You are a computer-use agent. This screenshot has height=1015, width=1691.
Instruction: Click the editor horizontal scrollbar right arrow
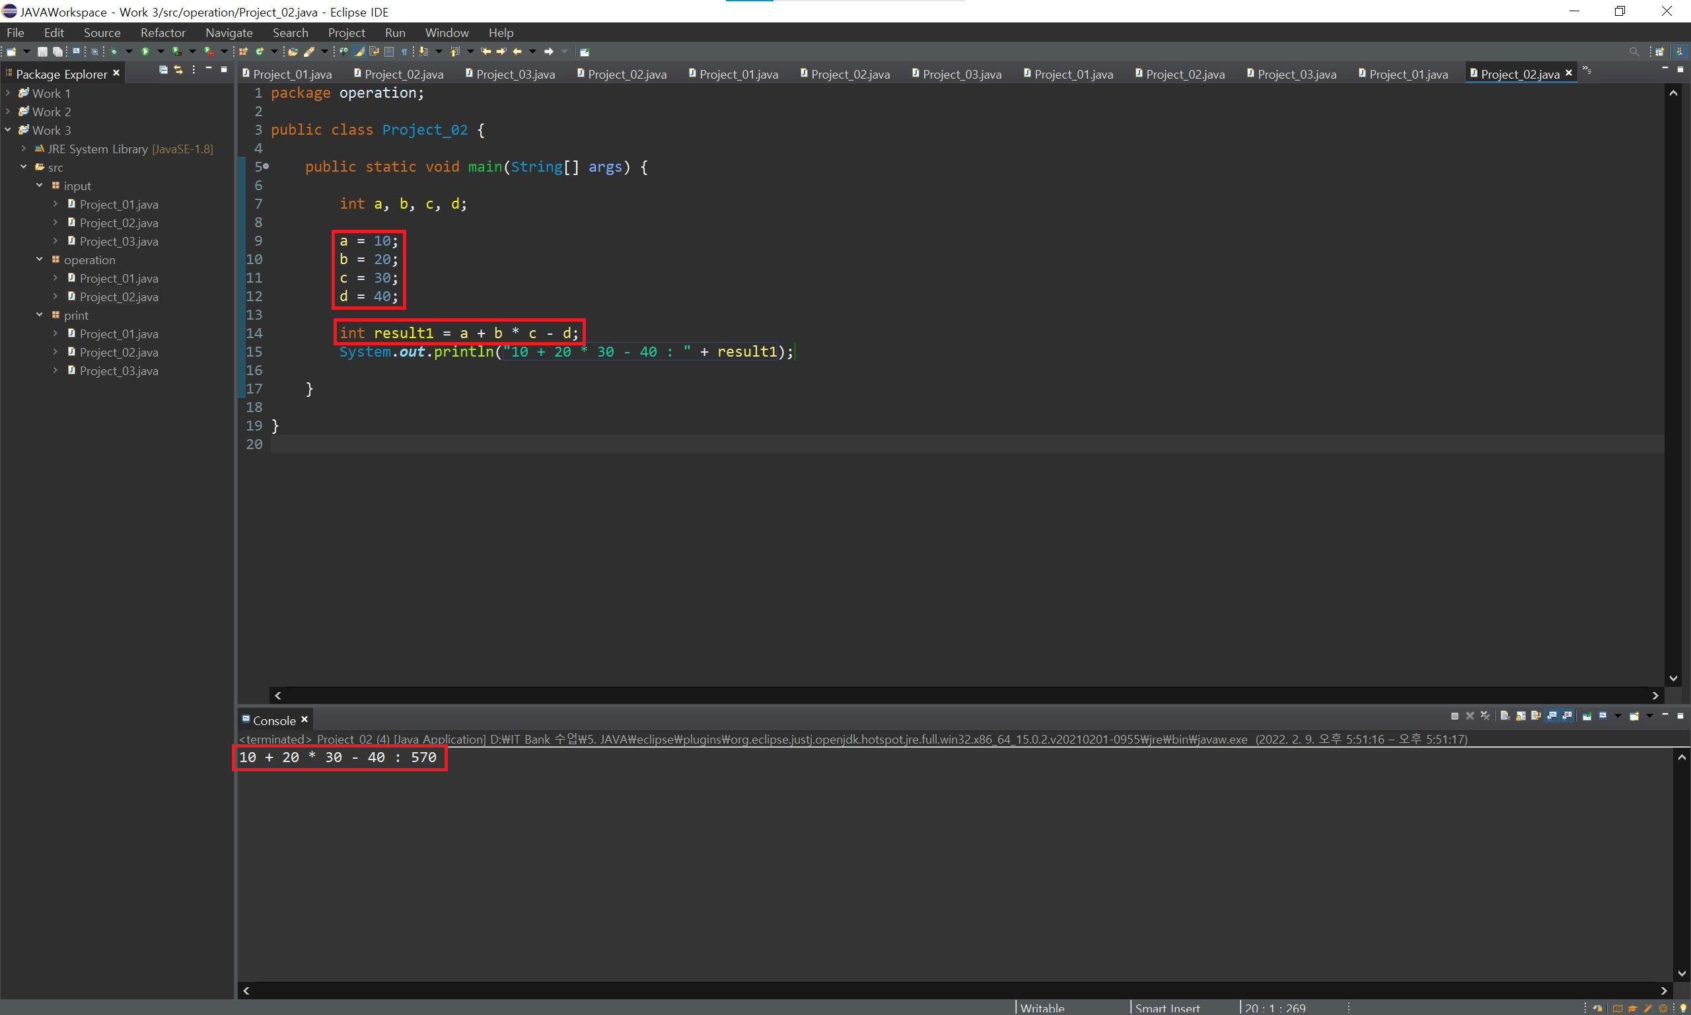(x=1655, y=695)
